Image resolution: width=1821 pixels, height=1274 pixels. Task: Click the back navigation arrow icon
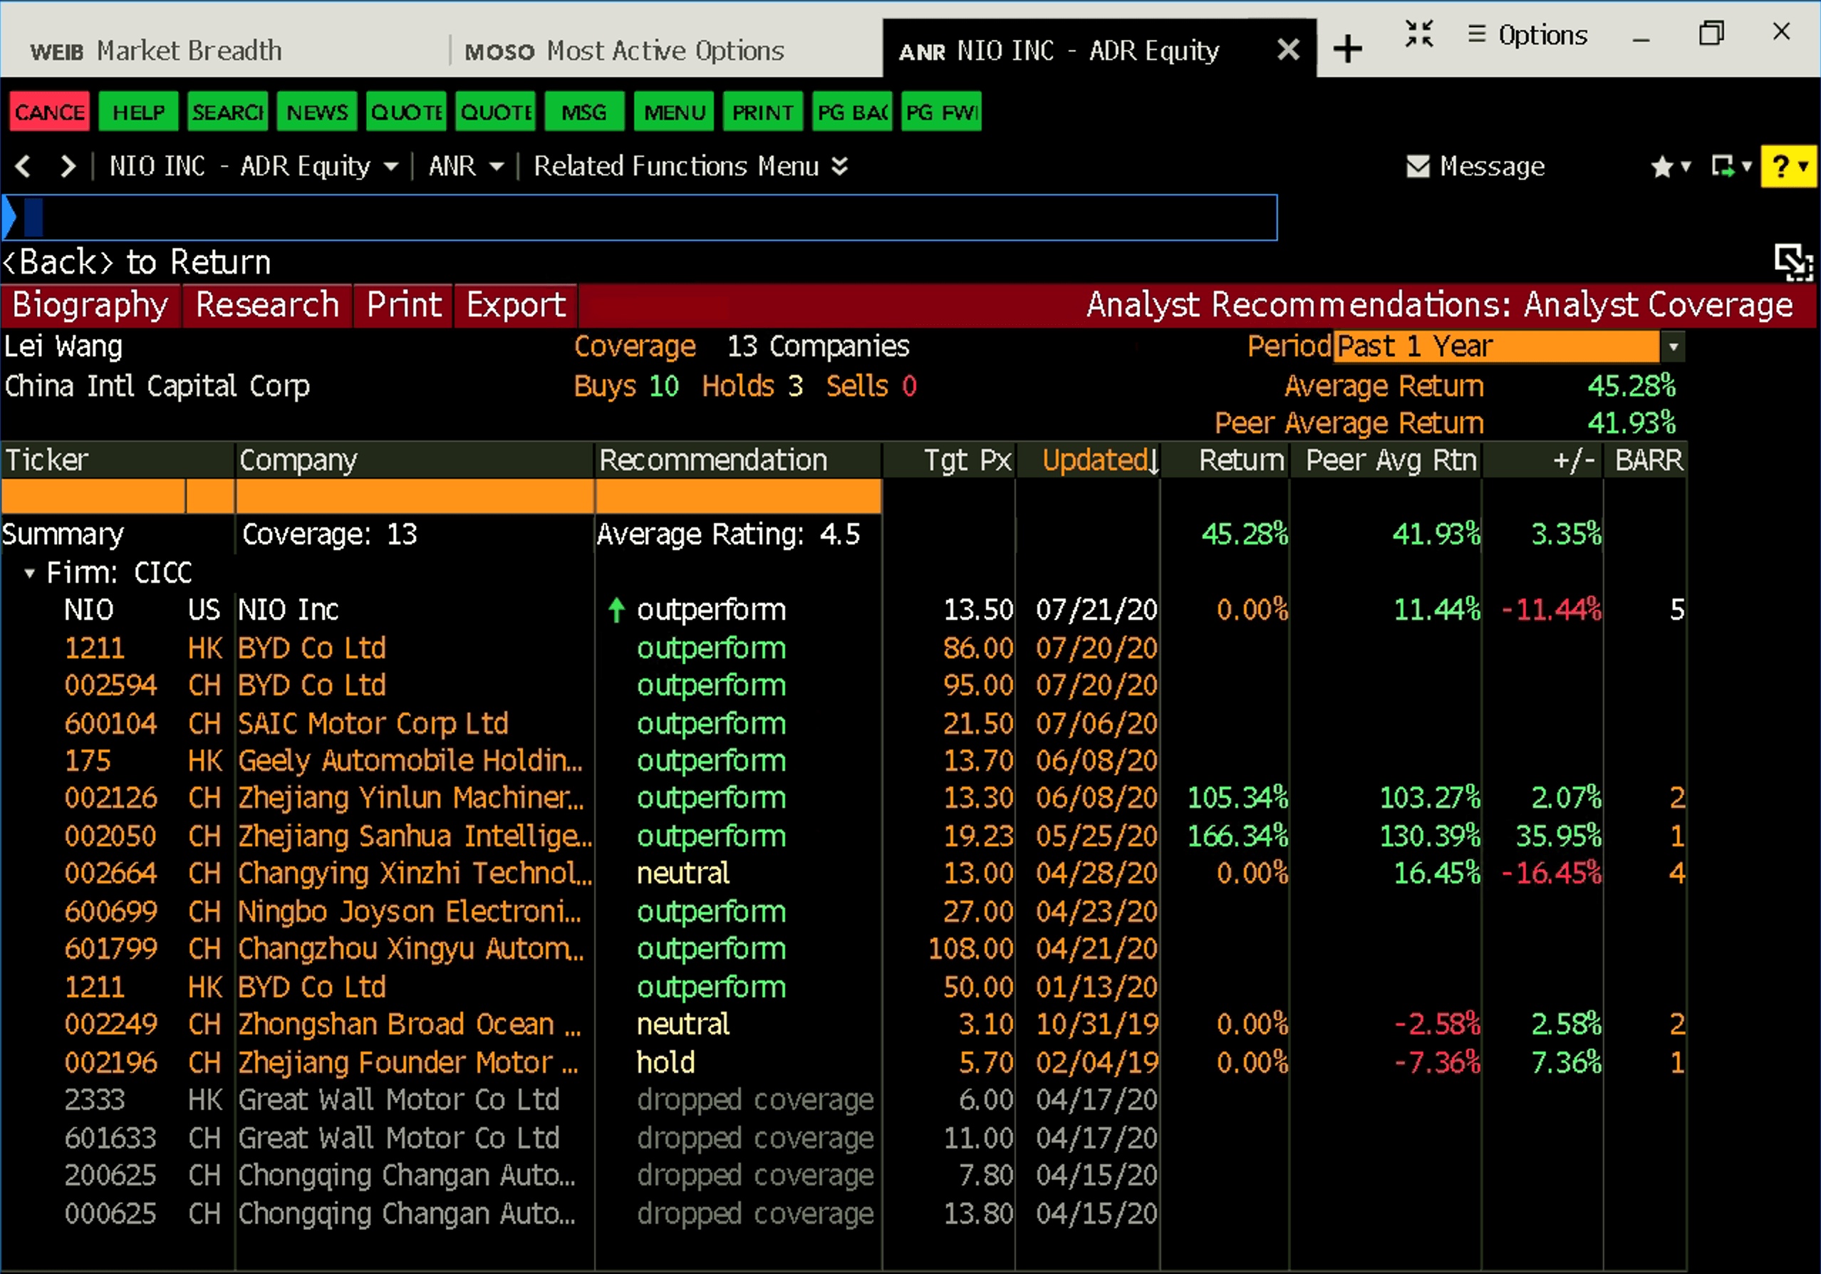23,167
